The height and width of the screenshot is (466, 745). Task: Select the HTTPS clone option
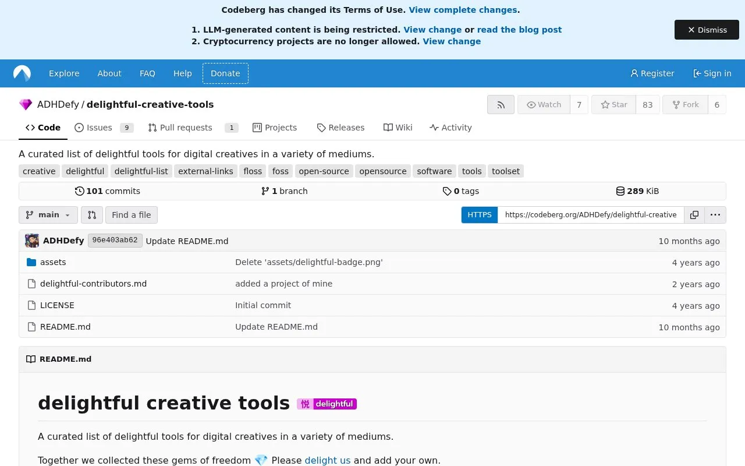coord(480,215)
